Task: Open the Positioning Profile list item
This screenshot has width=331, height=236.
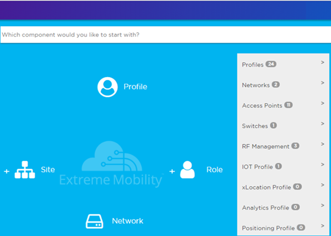Action: pyautogui.click(x=283, y=227)
